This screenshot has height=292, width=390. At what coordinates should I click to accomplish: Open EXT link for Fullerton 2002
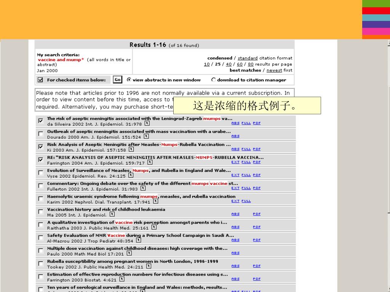[235, 188]
